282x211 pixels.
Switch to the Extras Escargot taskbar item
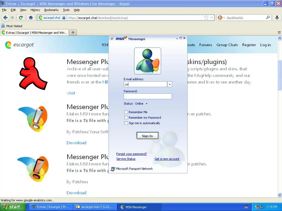click(51, 207)
